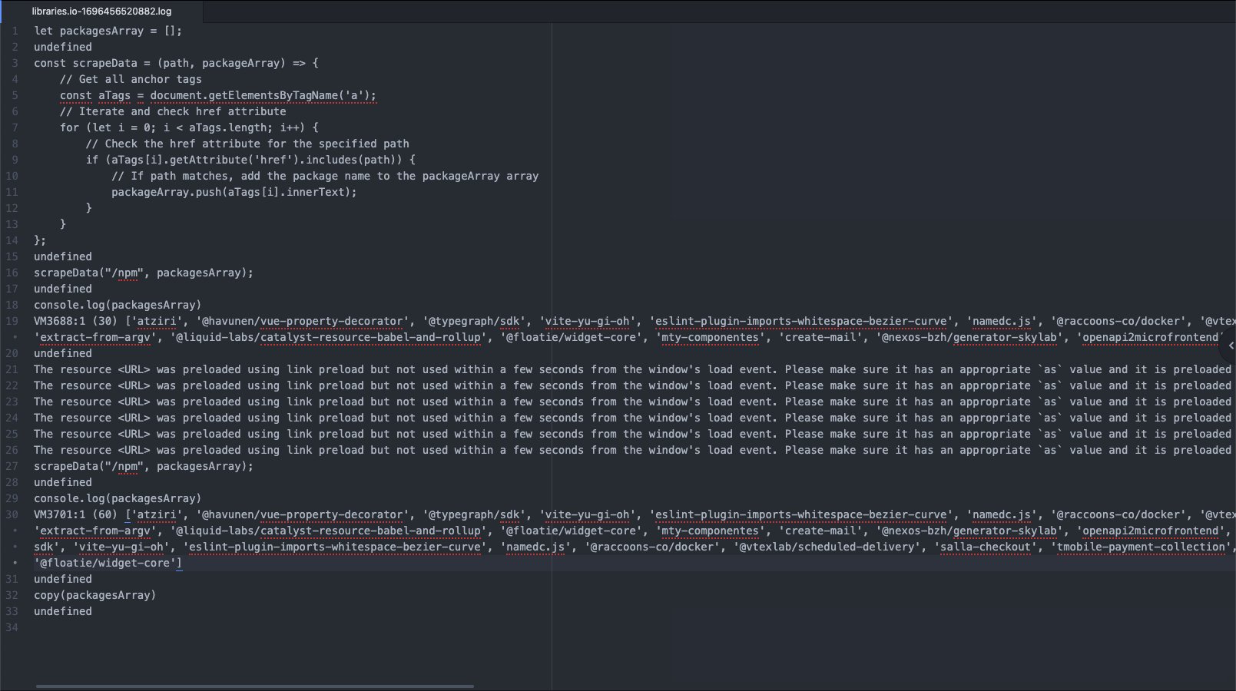The image size is (1236, 691).
Task: Select line number 30 in the gutter
Action: click(14, 514)
